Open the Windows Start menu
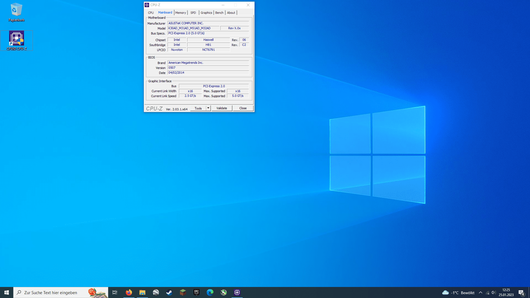The height and width of the screenshot is (298, 530). [x=7, y=292]
